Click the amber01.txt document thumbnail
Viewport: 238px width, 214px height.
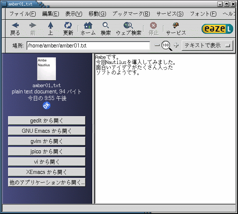pos(46,69)
